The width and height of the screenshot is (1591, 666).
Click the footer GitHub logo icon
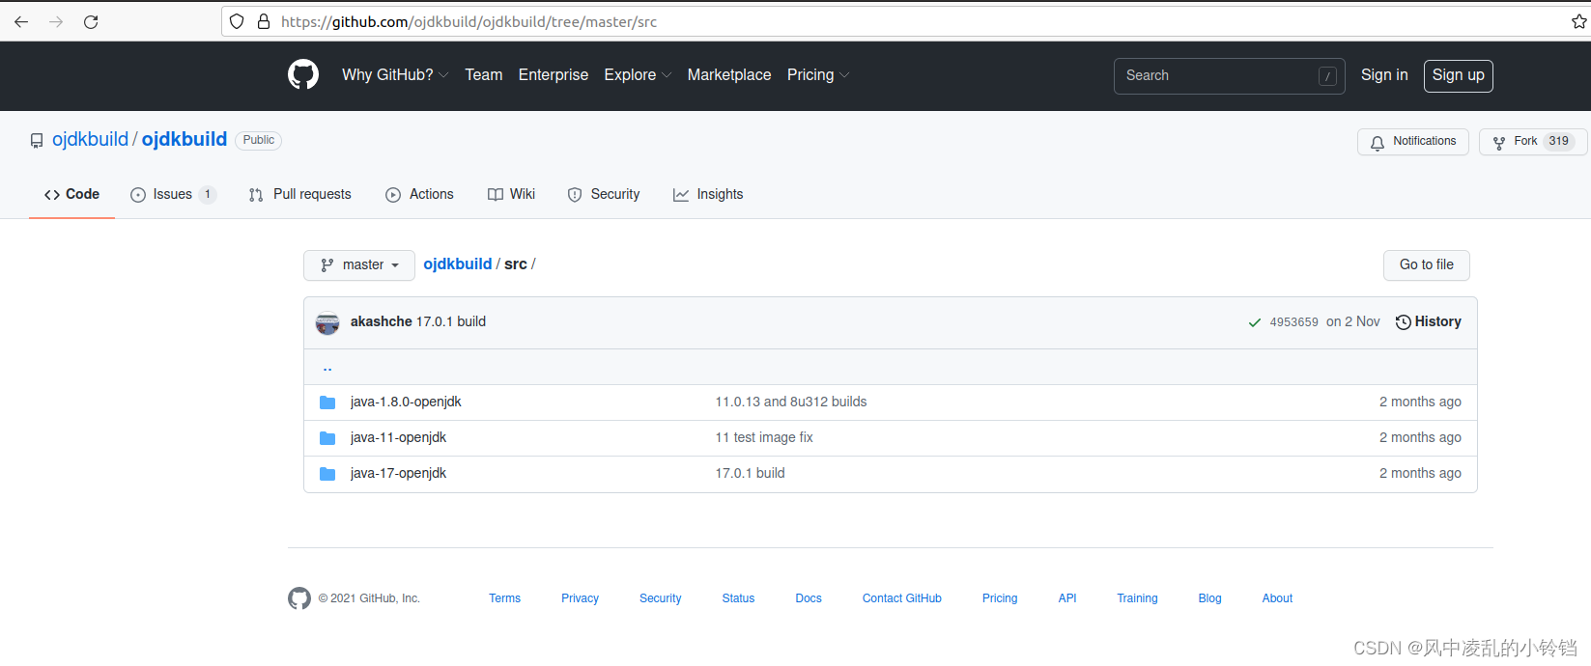(x=299, y=598)
